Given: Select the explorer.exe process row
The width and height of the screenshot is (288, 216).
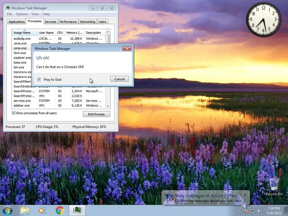Looking at the screenshot, I should (22, 58).
